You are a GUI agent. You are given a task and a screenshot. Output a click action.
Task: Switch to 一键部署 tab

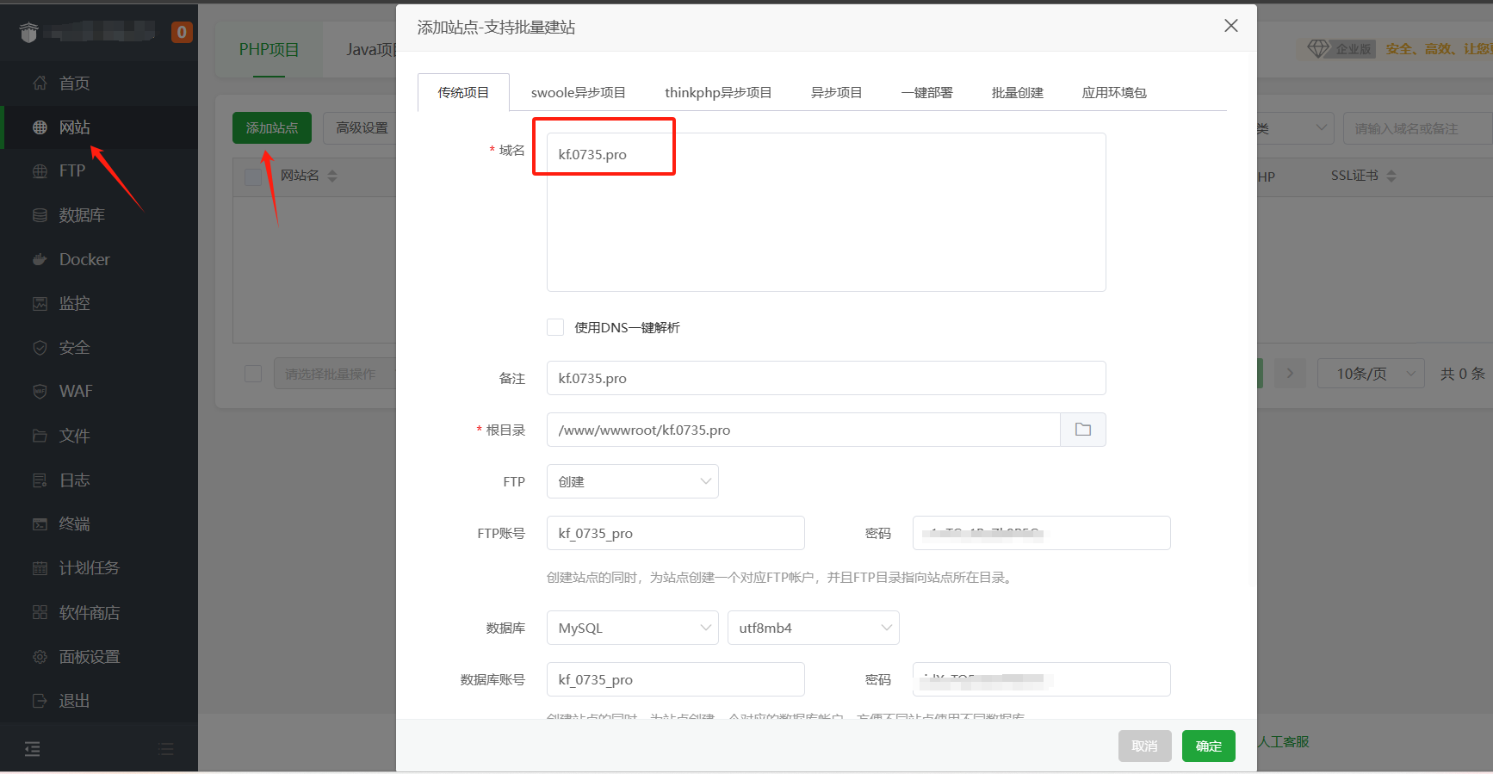[927, 92]
